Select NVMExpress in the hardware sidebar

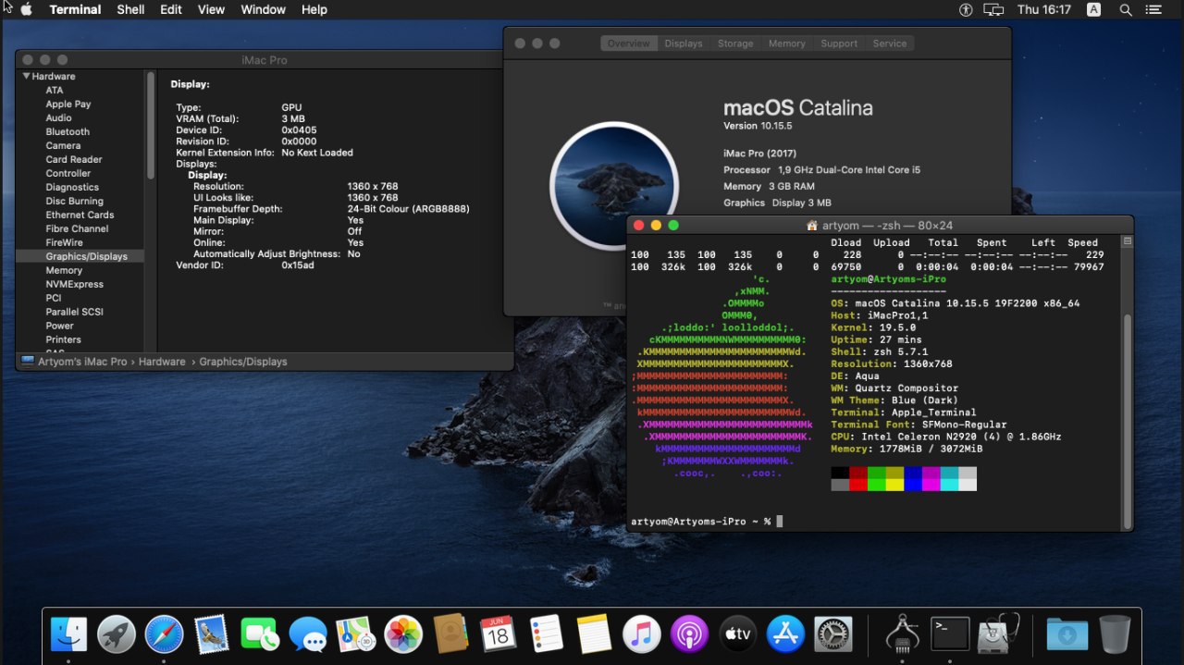pyautogui.click(x=74, y=284)
